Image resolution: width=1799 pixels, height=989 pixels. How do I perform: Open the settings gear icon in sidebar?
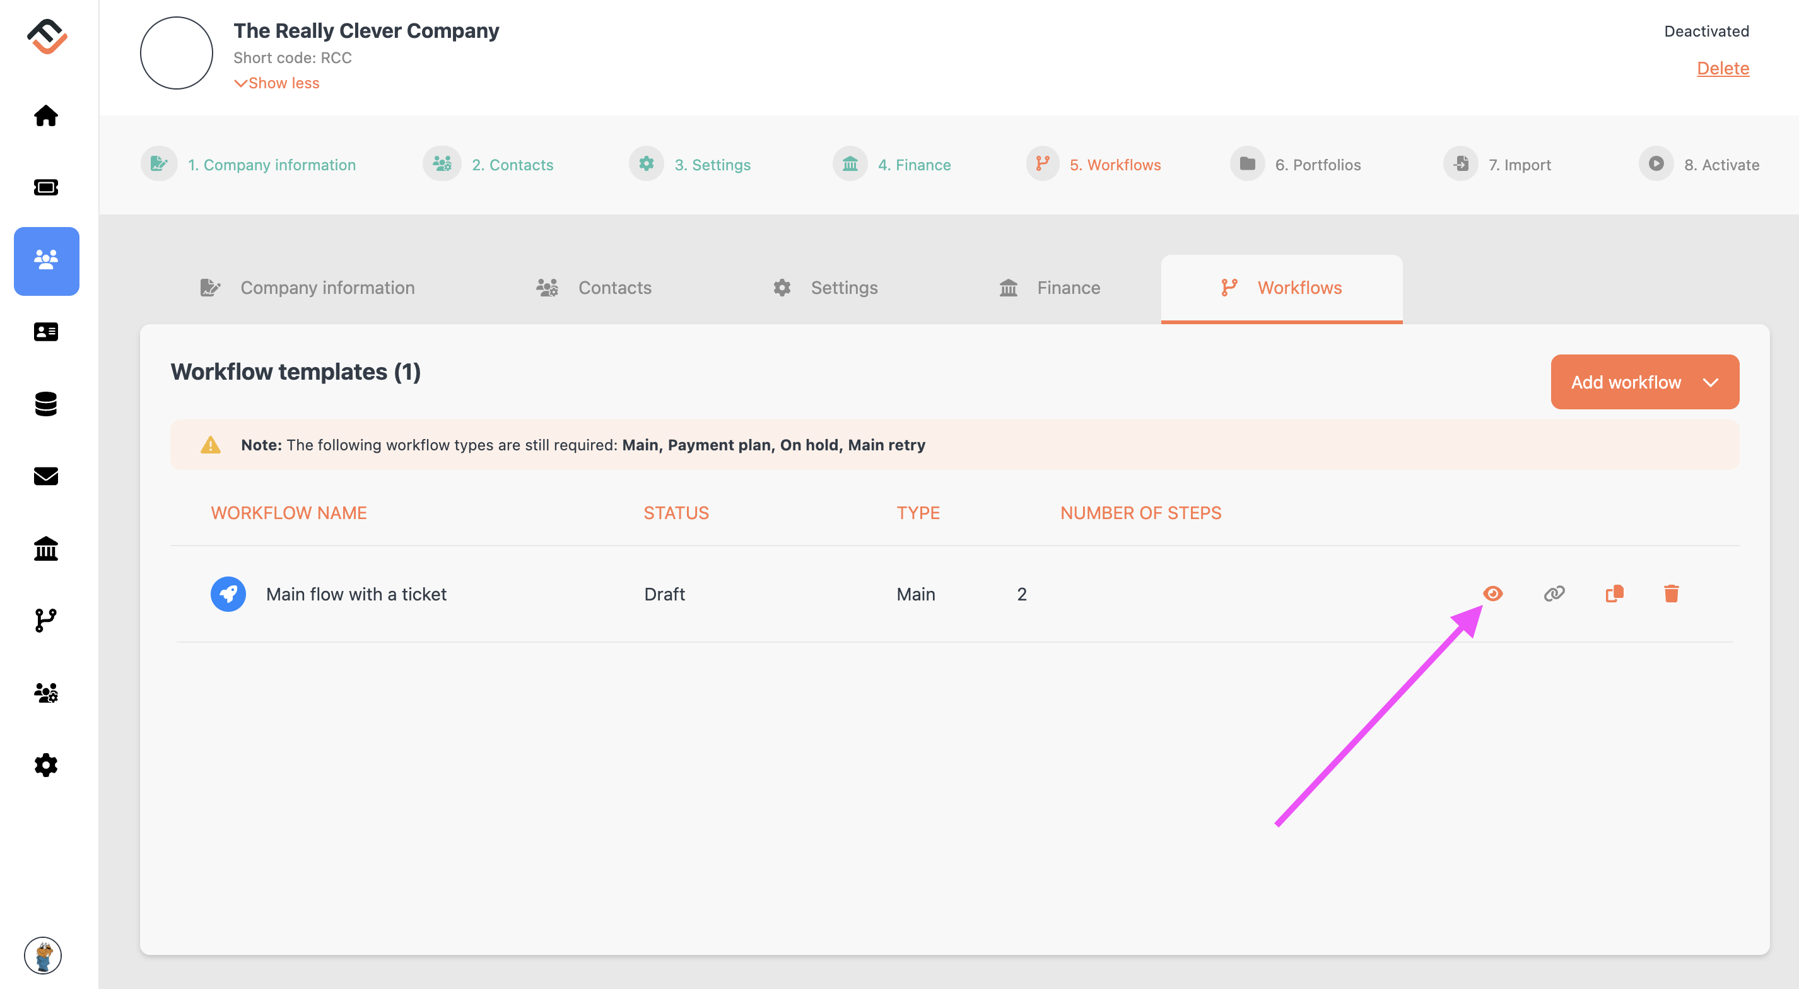pos(46,765)
